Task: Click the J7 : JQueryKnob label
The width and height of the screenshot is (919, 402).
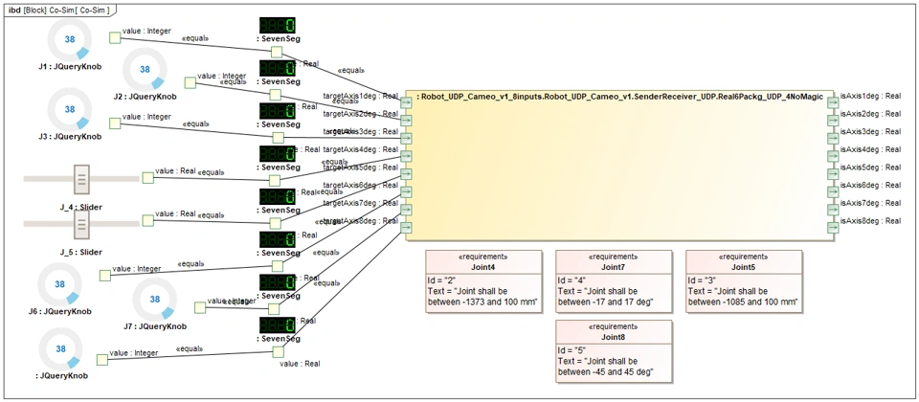Action: click(155, 326)
